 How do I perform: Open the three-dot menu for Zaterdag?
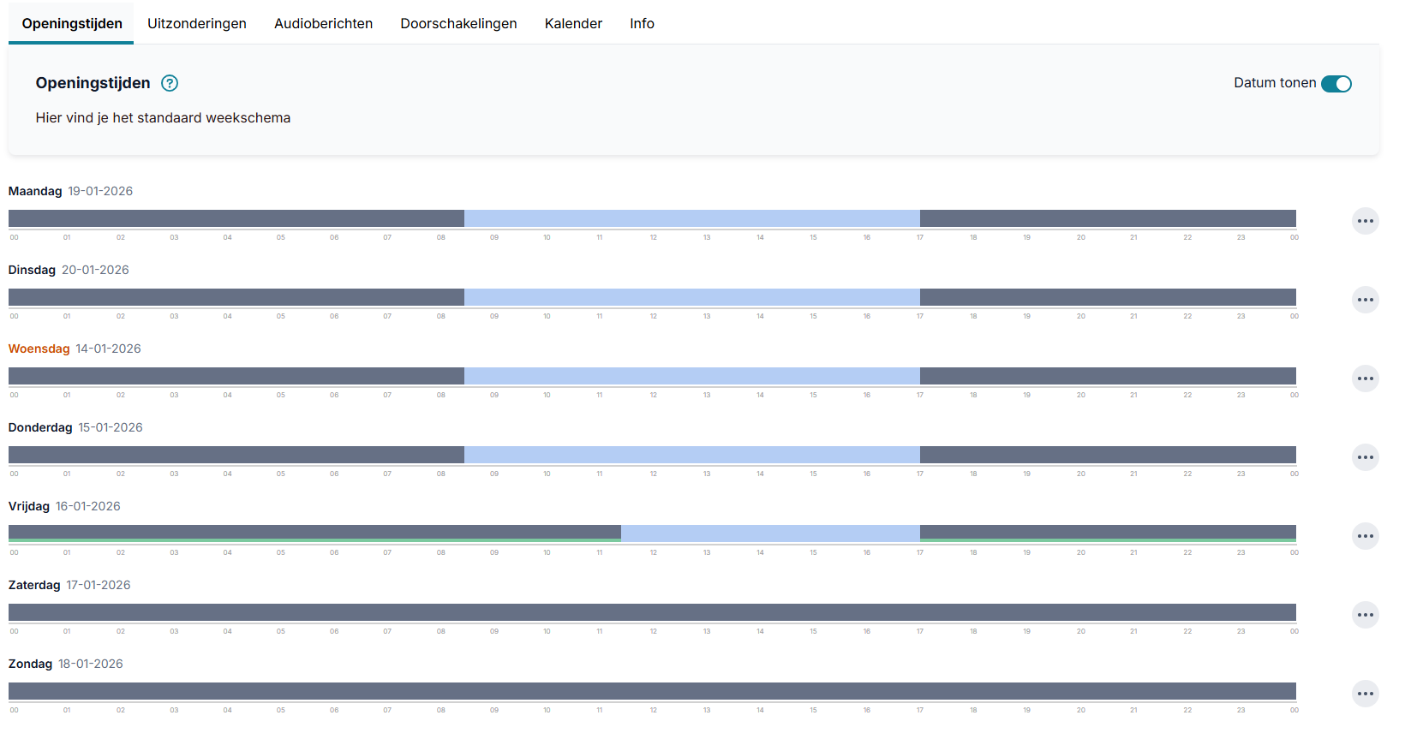(1366, 615)
